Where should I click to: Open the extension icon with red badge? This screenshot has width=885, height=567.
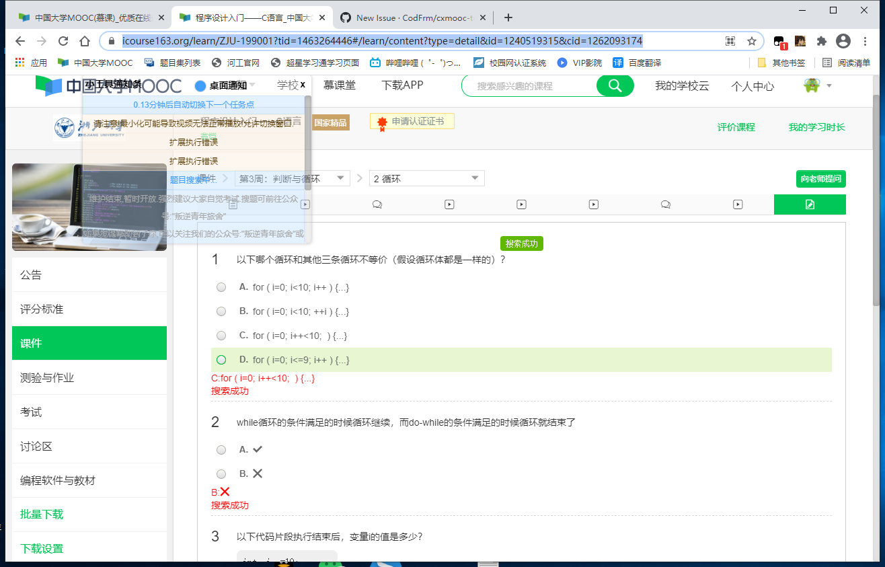click(x=779, y=42)
